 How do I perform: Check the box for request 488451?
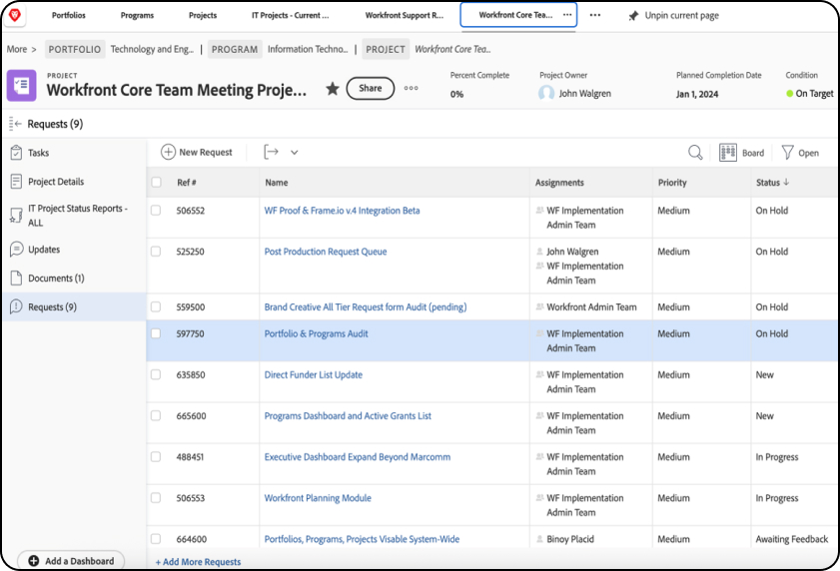click(156, 457)
